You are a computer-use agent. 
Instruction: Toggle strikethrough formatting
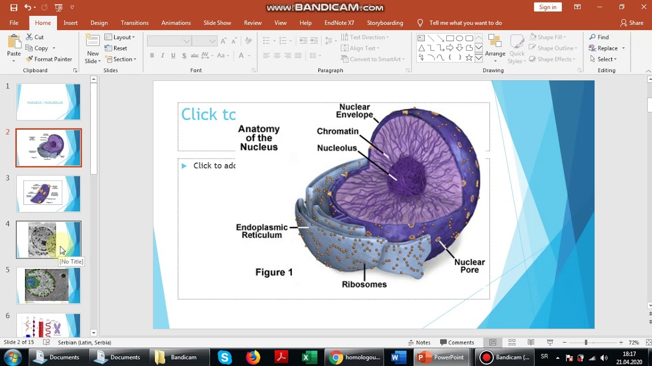tap(195, 55)
